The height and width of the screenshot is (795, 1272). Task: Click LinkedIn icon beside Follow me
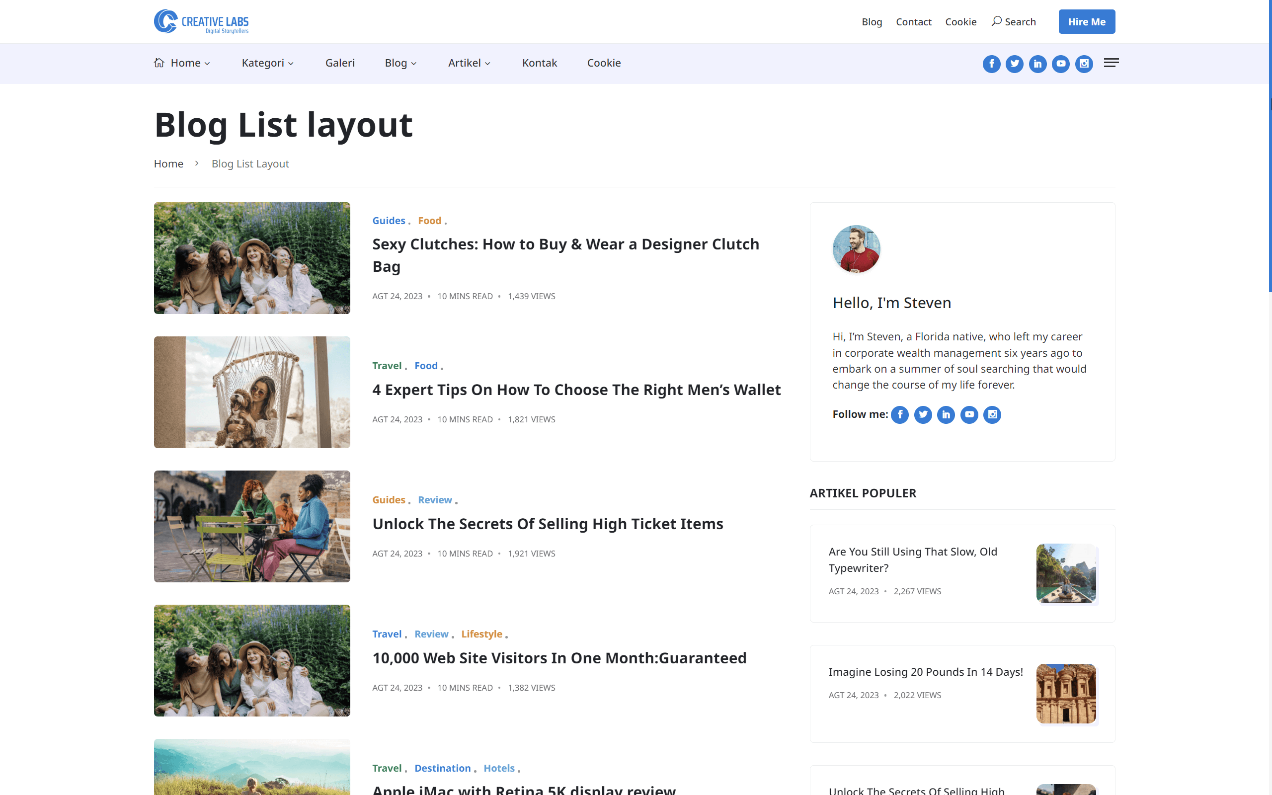click(x=946, y=415)
